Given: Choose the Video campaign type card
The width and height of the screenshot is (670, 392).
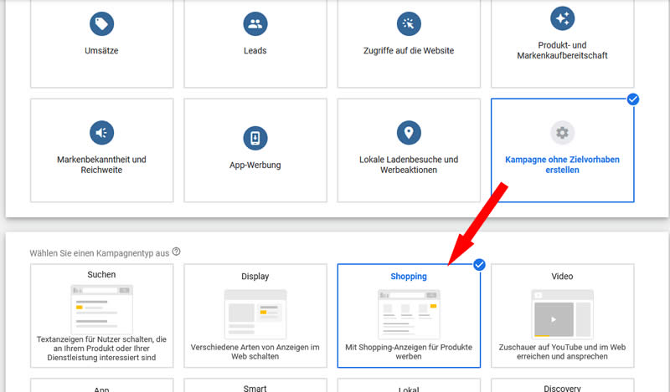Looking at the screenshot, I should point(562,316).
